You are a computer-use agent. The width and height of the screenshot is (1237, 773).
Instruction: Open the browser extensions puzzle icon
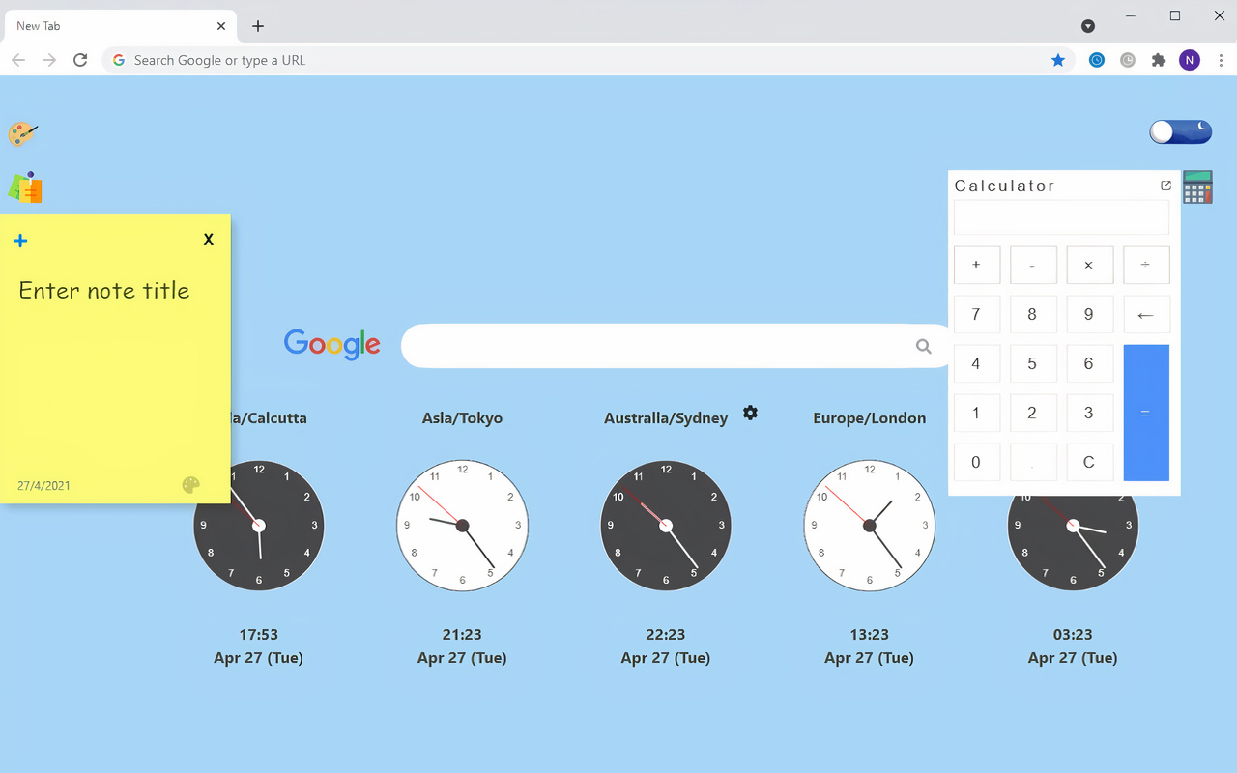pyautogui.click(x=1159, y=60)
